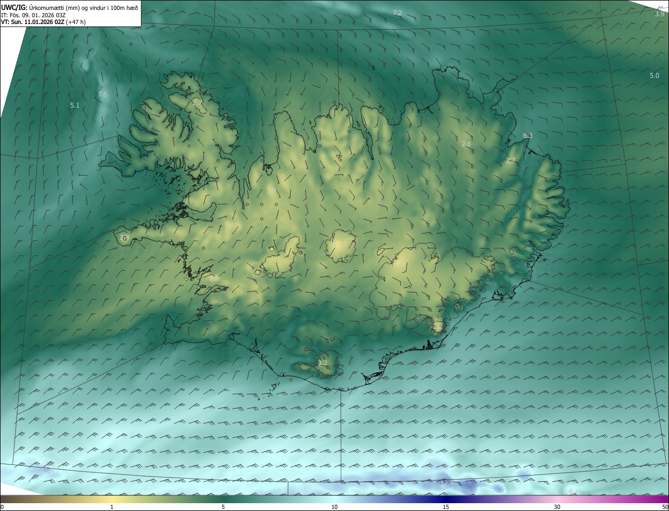
Task: Click the colorbar tick label 50
Action: point(665,507)
